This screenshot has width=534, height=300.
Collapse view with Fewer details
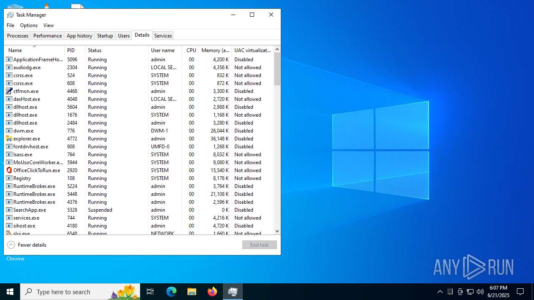[x=27, y=245]
